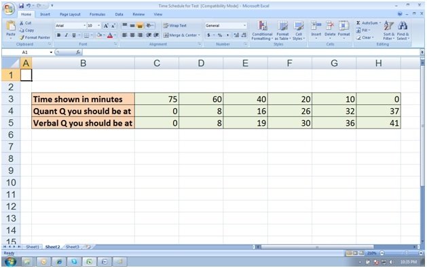Copy the selected cells
This screenshot has width=427, height=268.
pos(26,31)
